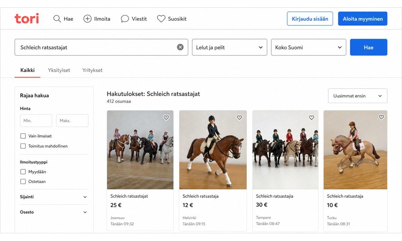
Task: Open Viestit speech bubble icon
Action: tap(125, 19)
